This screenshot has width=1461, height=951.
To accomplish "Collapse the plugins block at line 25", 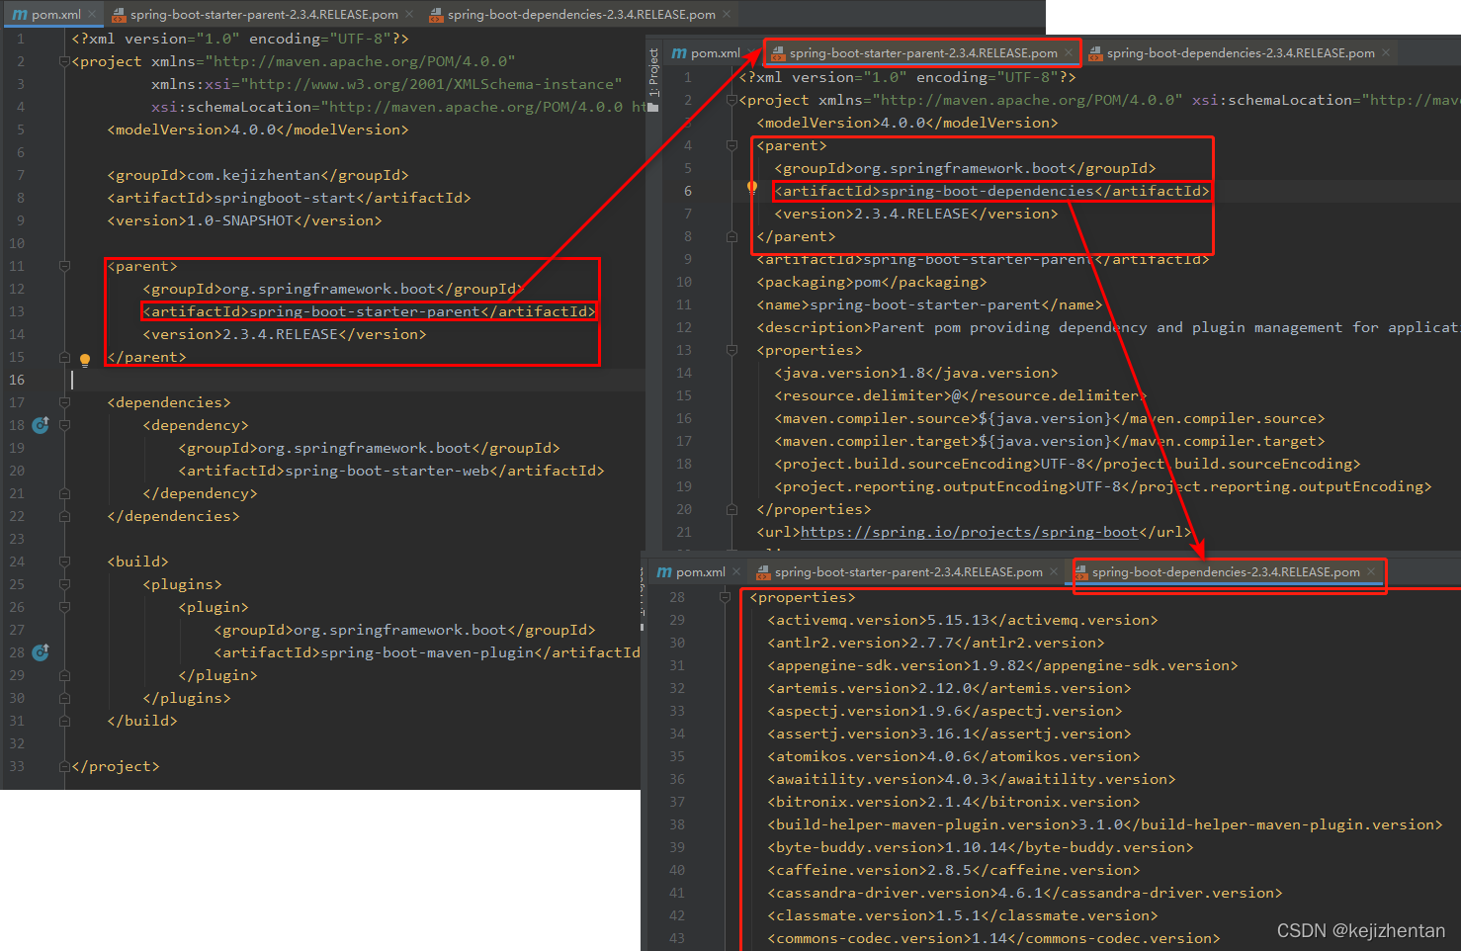I will [x=64, y=584].
